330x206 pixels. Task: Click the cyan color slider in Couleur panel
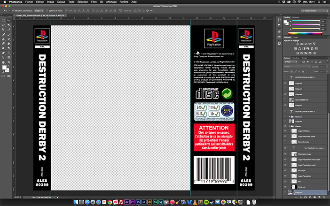tap(306, 21)
